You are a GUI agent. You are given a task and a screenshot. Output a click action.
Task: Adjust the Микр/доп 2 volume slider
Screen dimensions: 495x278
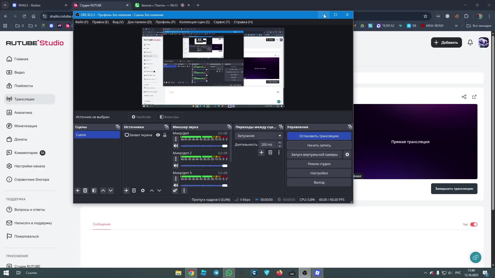(204, 166)
